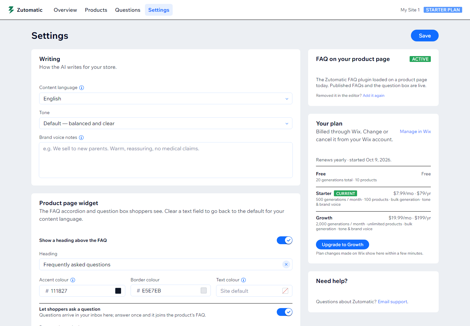Clear the Heading field with the X icon
Screen dimensions: 470x326
286,264
